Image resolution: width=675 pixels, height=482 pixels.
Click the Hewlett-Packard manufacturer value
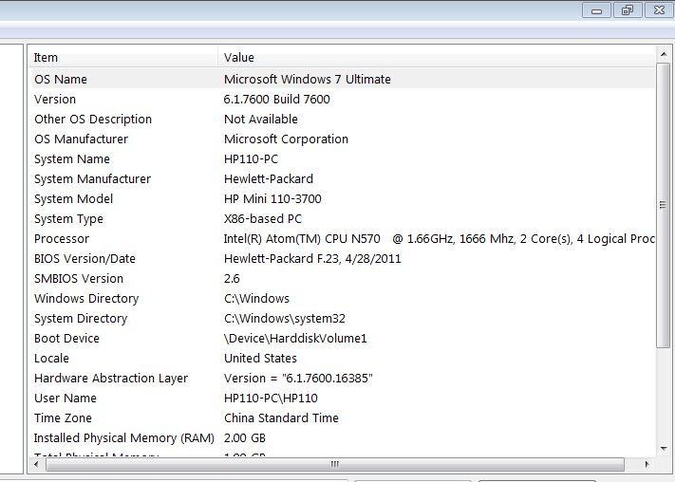[269, 179]
